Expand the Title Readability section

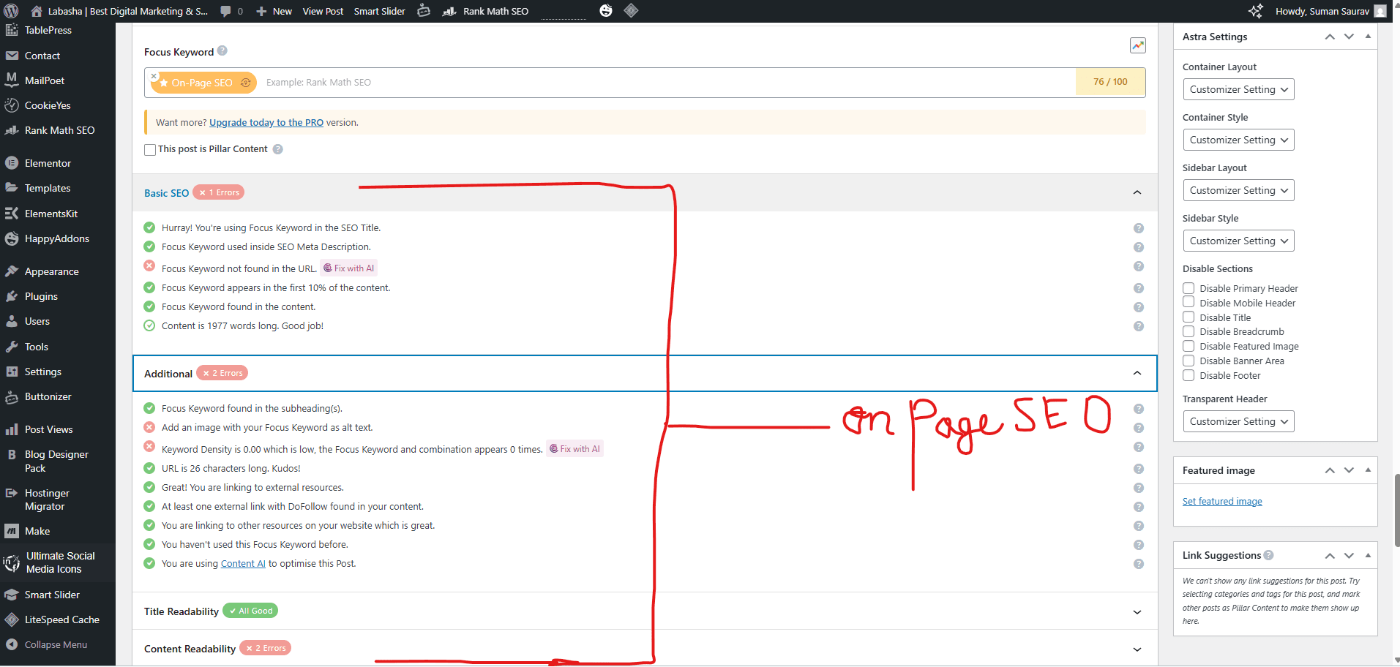tap(1137, 611)
